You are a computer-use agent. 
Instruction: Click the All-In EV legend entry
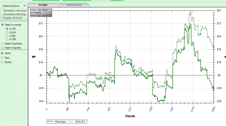pyautogui.click(x=77, y=121)
